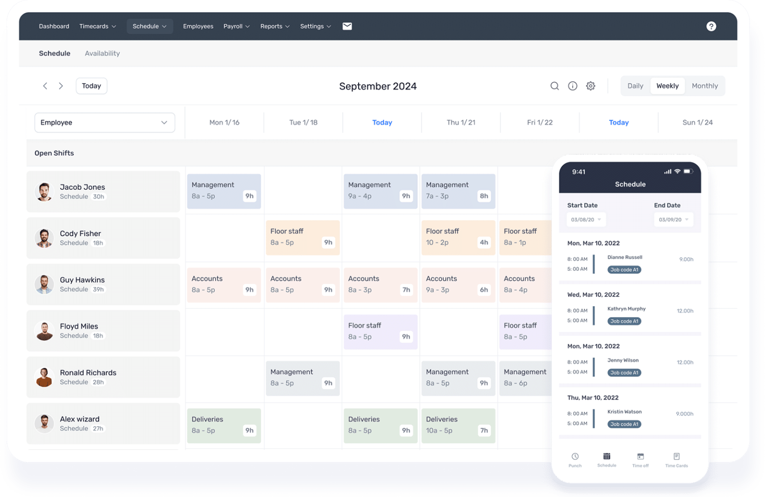765x497 pixels.
Task: Open the mail envelope icon in the navbar
Action: point(347,26)
